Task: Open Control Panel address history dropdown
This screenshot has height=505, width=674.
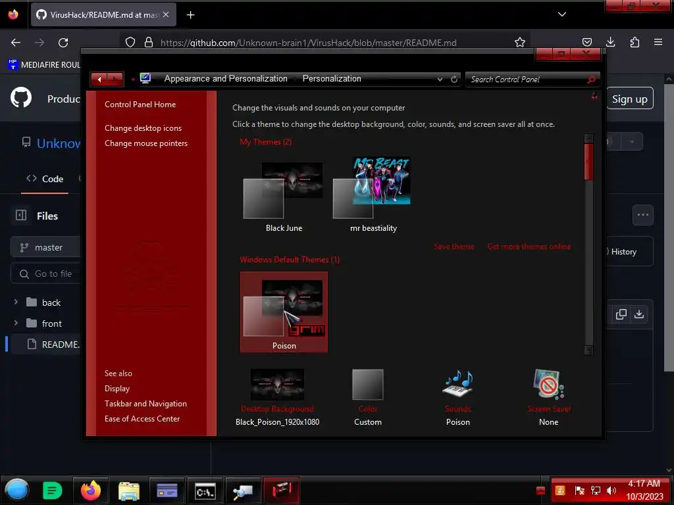Action: [440, 80]
